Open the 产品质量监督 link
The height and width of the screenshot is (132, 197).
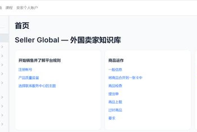(x=29, y=78)
